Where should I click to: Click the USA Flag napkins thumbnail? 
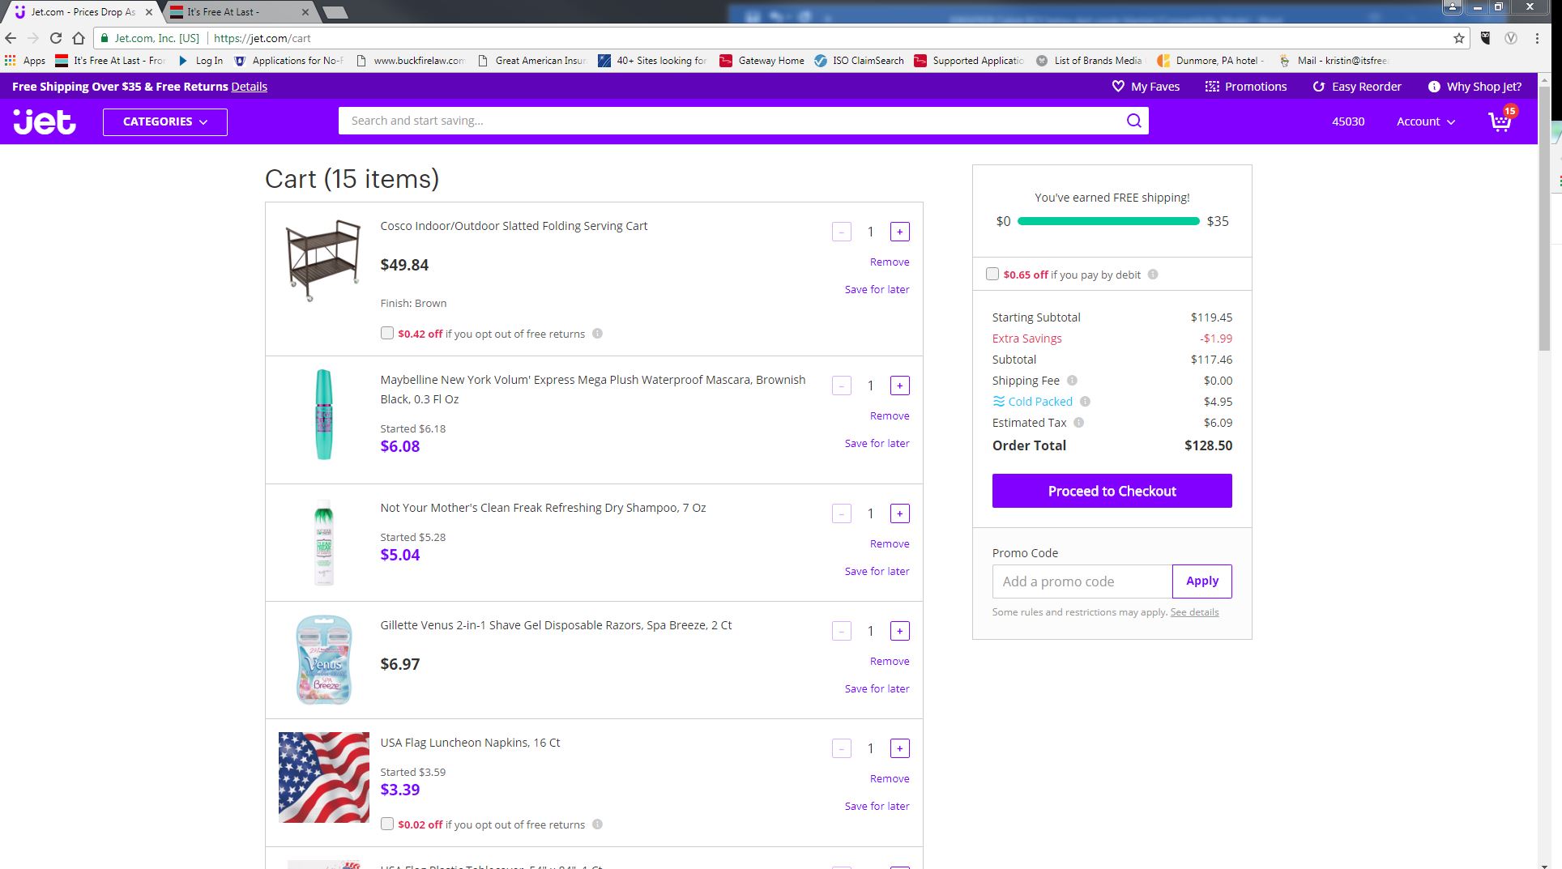pyautogui.click(x=324, y=777)
